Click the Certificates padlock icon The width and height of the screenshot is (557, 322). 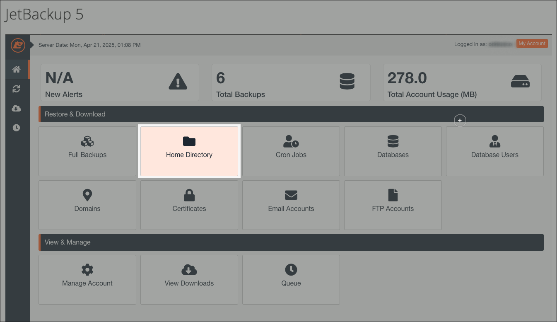point(189,195)
